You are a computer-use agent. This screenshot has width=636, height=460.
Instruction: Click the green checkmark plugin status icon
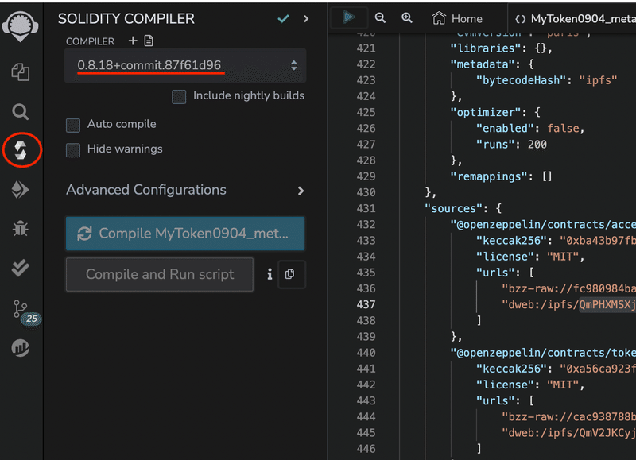click(x=283, y=18)
